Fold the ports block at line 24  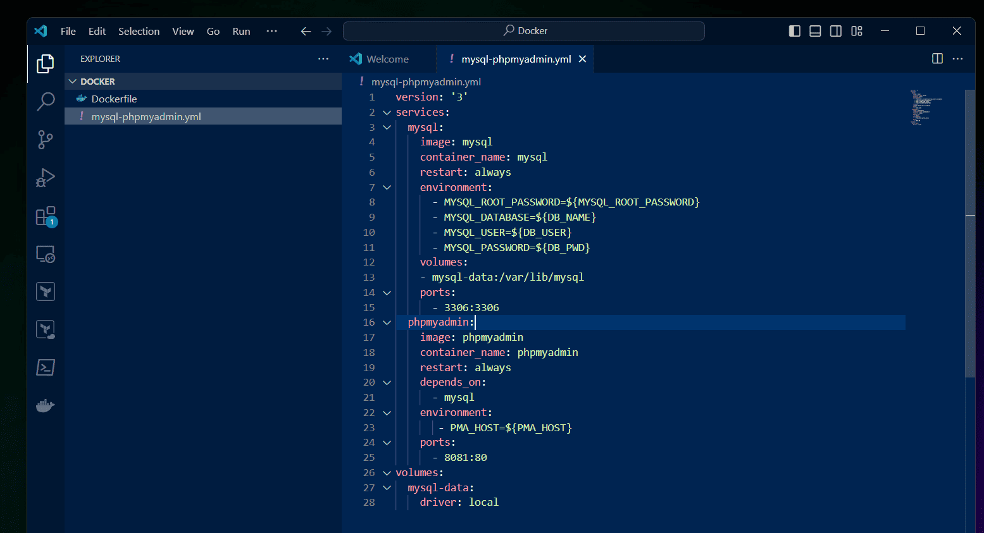387,443
